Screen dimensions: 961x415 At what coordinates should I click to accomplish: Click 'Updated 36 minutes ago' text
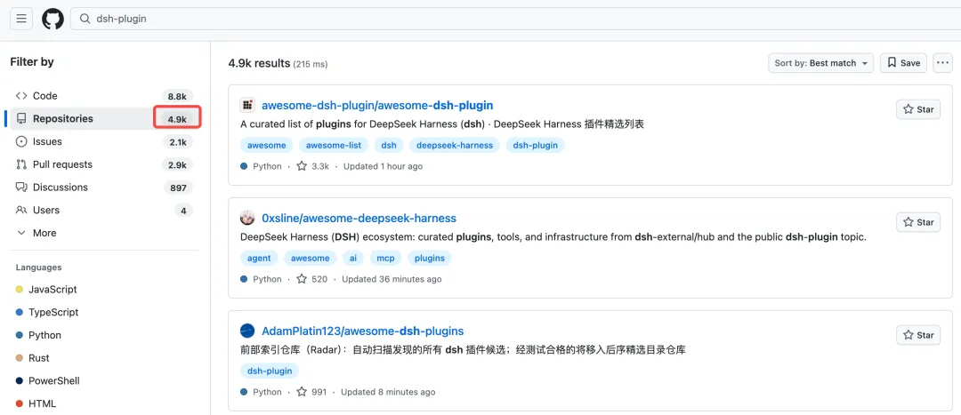coord(392,279)
